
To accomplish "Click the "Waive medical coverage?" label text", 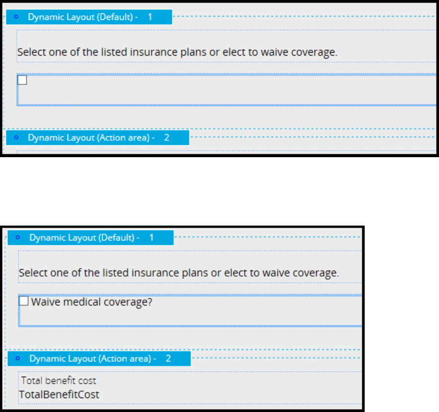I will click(92, 301).
